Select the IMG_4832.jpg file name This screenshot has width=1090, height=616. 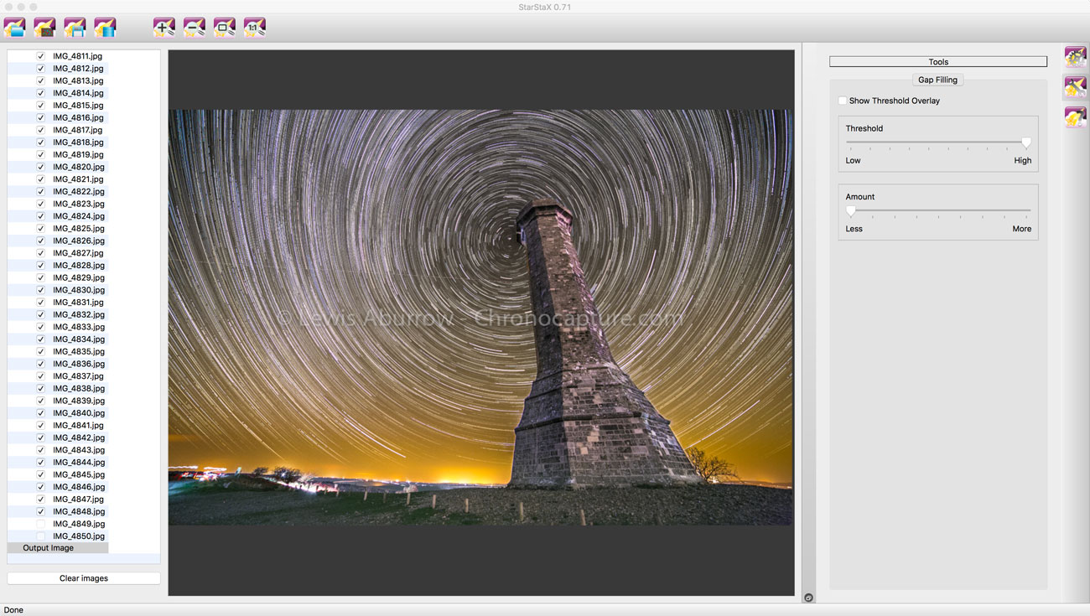(79, 314)
